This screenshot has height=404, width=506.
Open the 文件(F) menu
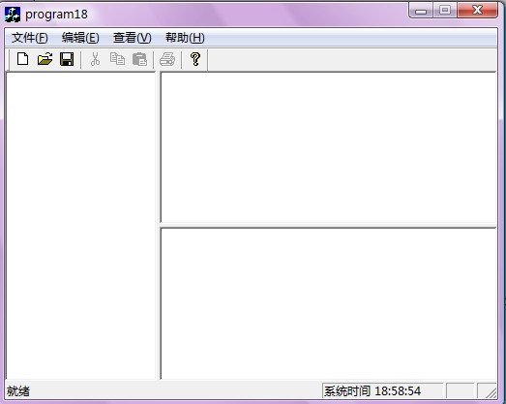[x=30, y=38]
